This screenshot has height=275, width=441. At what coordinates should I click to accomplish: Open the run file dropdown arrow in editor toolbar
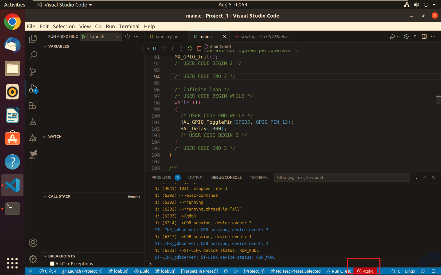tap(398, 37)
